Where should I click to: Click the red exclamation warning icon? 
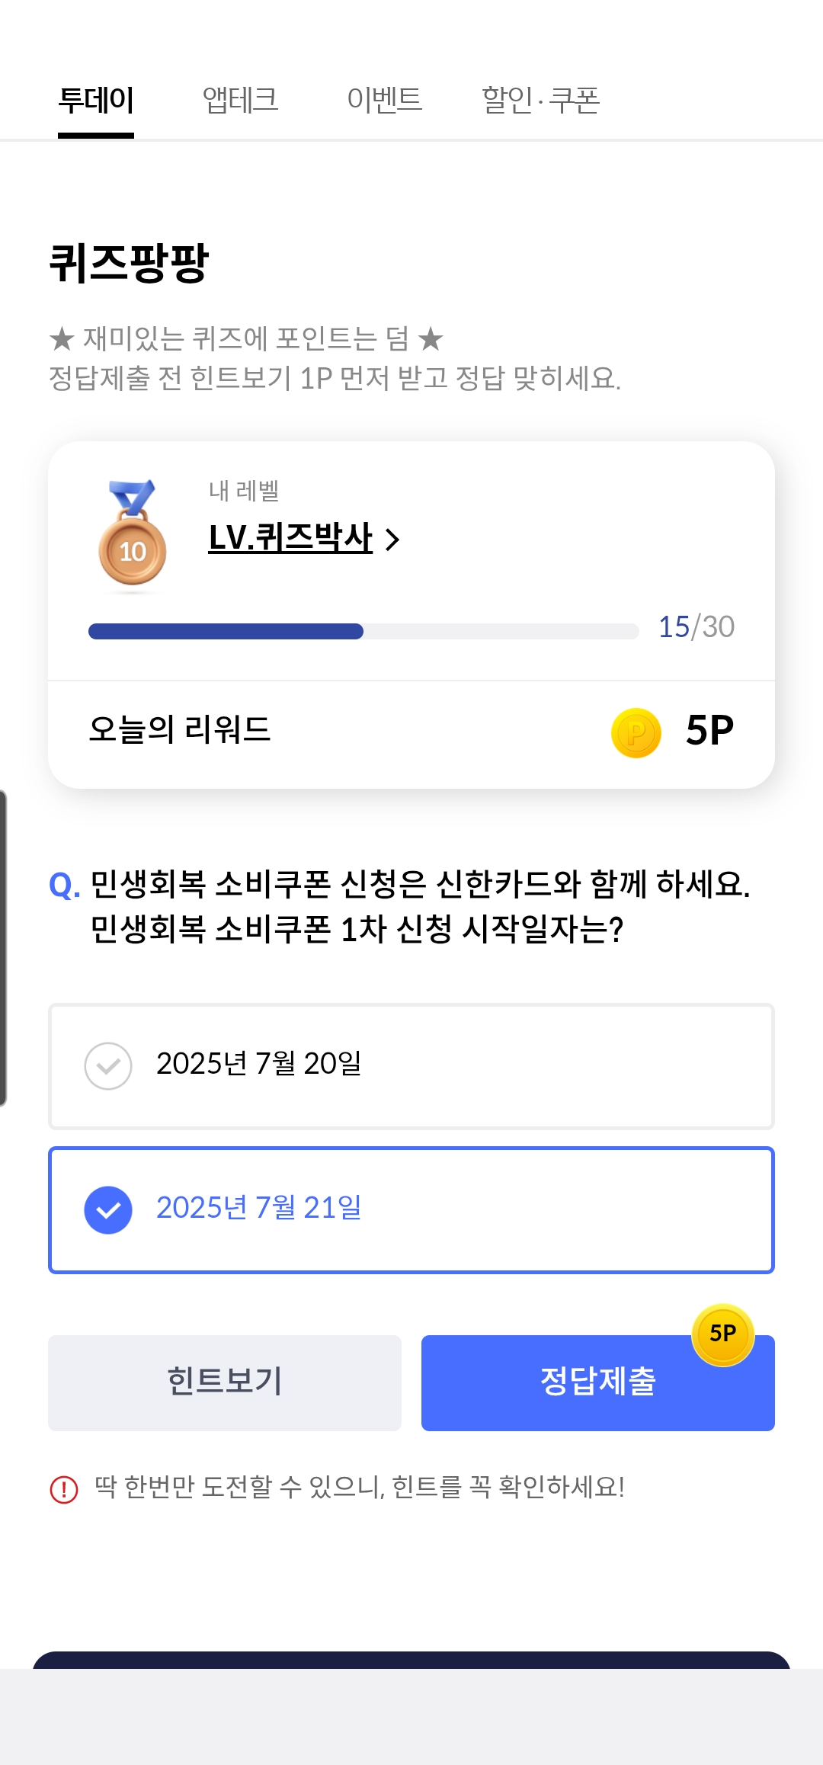pos(64,1488)
